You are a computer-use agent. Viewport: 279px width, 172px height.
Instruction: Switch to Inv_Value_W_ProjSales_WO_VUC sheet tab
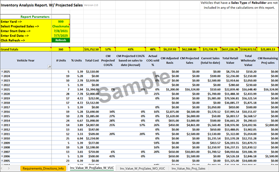click(x=142, y=168)
